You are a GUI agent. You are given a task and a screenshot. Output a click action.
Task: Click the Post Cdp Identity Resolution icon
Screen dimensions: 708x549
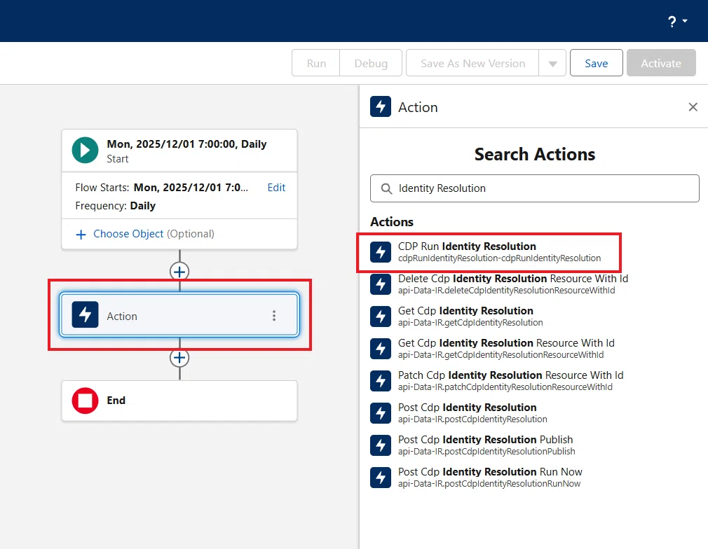[x=381, y=412]
